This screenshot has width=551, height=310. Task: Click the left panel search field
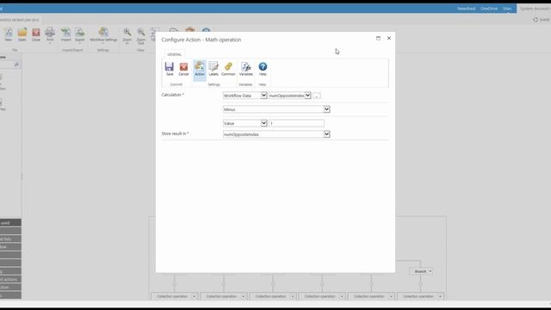(x=7, y=65)
